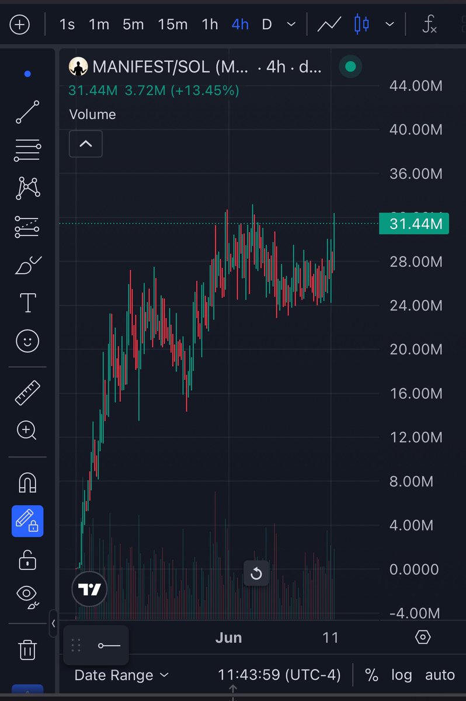This screenshot has height=701, width=466.
Task: Click the Jun date axis label
Action: pyautogui.click(x=228, y=637)
